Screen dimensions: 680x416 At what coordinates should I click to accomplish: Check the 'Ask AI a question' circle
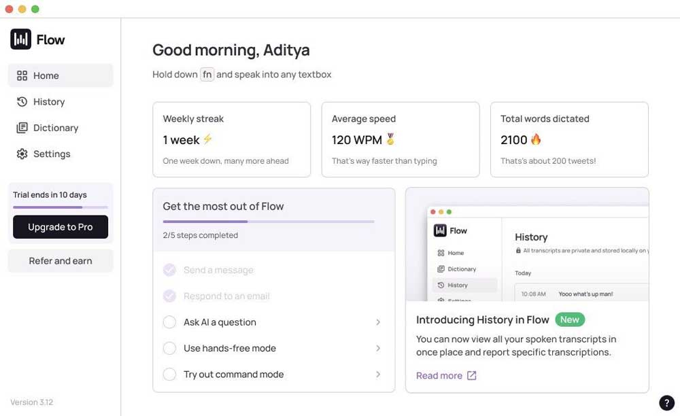click(x=169, y=322)
